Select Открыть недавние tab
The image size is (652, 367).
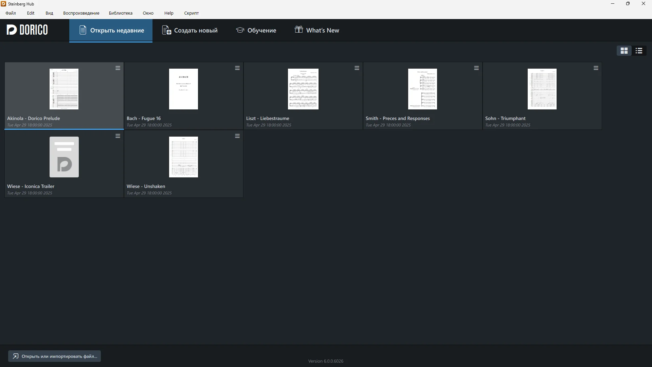111,30
